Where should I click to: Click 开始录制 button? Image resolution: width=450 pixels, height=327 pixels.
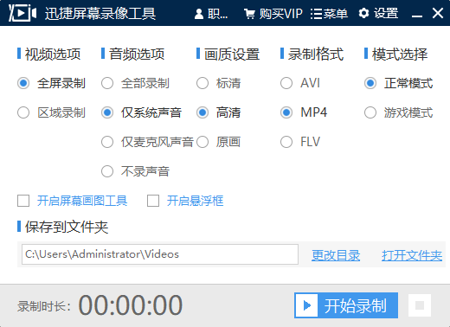point(346,305)
